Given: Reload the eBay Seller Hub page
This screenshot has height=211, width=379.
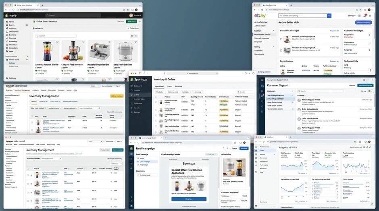Looking at the screenshot, I should pyautogui.click(x=262, y=10).
